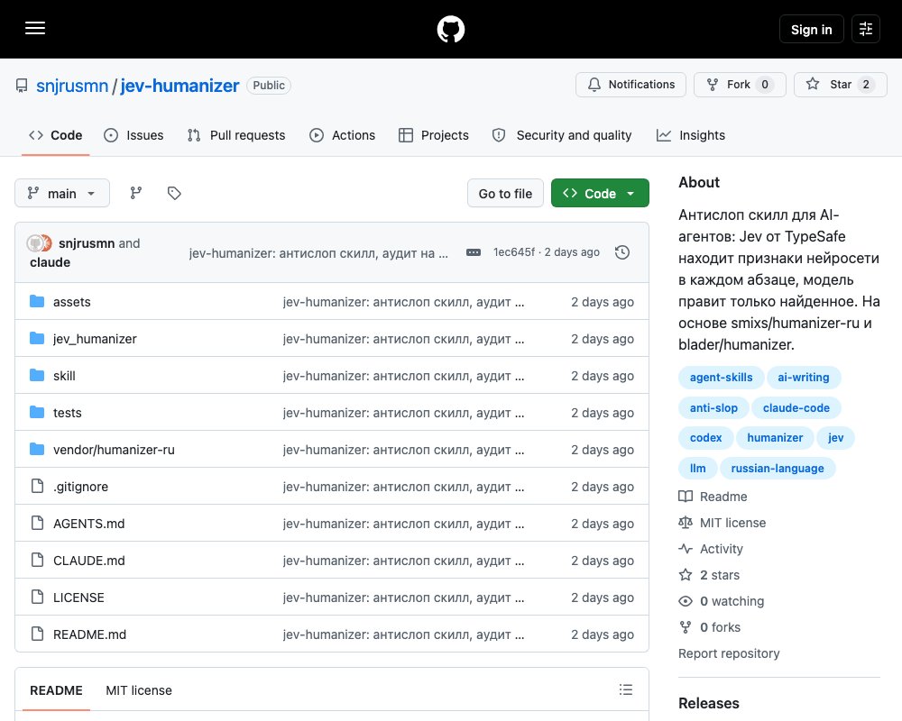Open the snjrusmn commit author link
The height and width of the screenshot is (721, 902).
tap(87, 243)
